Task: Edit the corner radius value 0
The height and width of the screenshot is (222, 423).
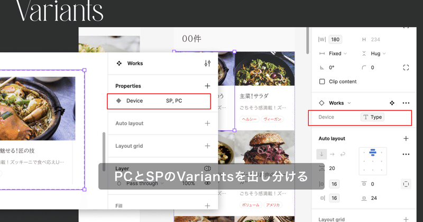Action: pyautogui.click(x=372, y=68)
